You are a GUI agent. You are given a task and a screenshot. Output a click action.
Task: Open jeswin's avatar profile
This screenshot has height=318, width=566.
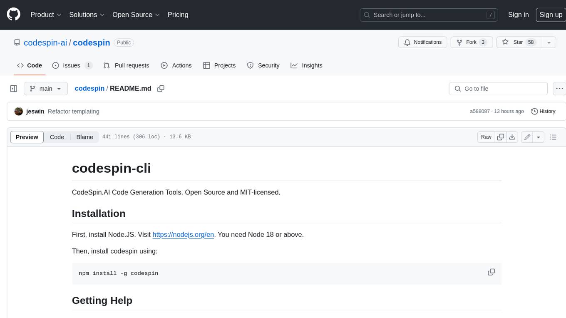[18, 111]
